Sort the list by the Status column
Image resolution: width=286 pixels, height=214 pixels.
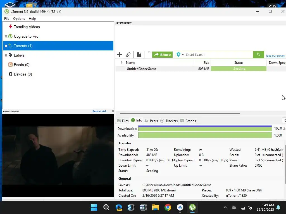point(239,63)
